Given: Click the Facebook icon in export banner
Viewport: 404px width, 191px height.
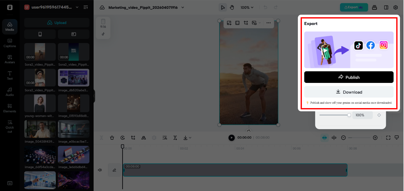Looking at the screenshot, I should pyautogui.click(x=371, y=45).
